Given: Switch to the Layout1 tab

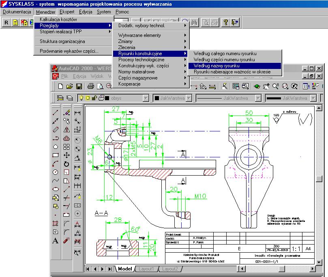Looking at the screenshot, I should click(146, 269).
